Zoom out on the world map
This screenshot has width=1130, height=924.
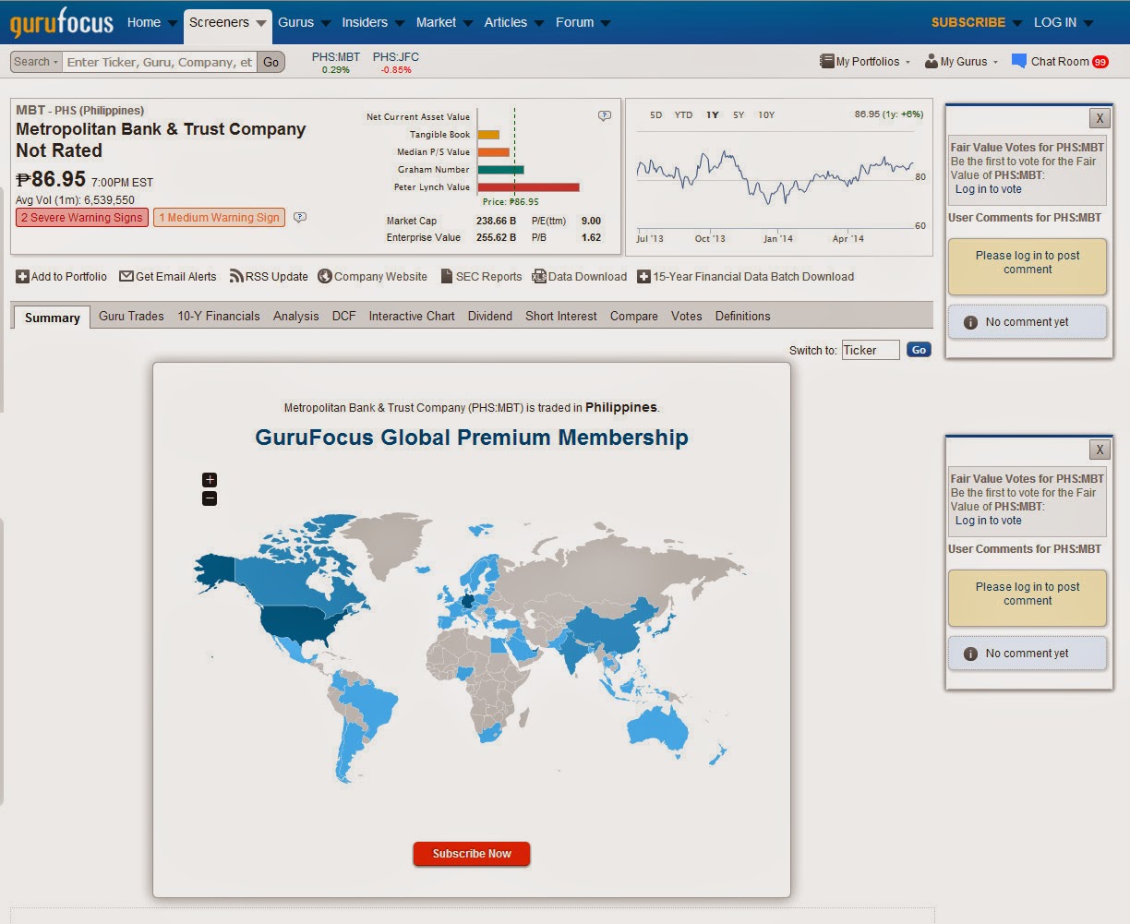[210, 498]
